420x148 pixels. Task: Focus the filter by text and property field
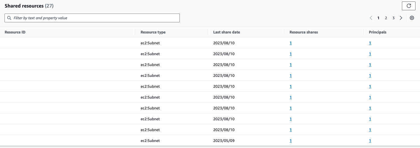tap(92, 18)
